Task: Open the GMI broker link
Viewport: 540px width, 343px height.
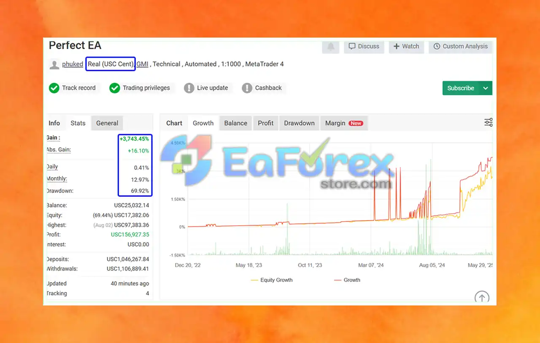Action: pyautogui.click(x=143, y=64)
